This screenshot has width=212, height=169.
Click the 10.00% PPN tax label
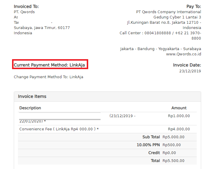pyautogui.click(x=148, y=145)
